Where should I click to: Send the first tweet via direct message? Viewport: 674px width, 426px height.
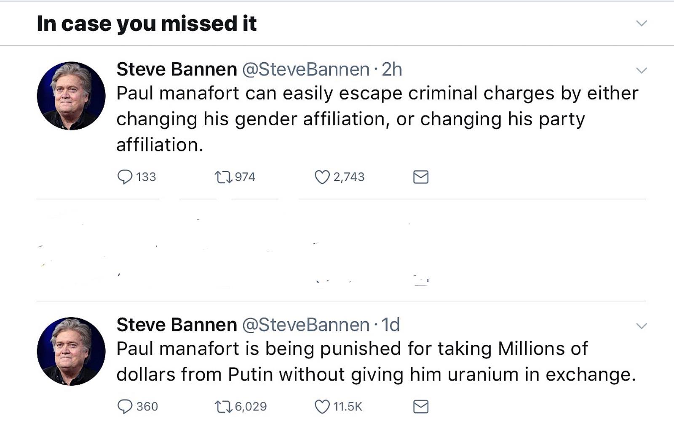point(421,177)
